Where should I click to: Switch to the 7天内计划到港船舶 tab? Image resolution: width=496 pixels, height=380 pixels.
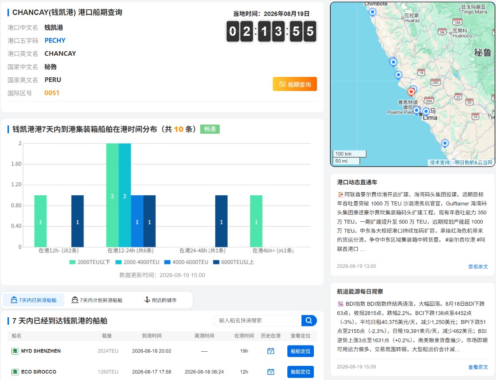pyautogui.click(x=97, y=300)
